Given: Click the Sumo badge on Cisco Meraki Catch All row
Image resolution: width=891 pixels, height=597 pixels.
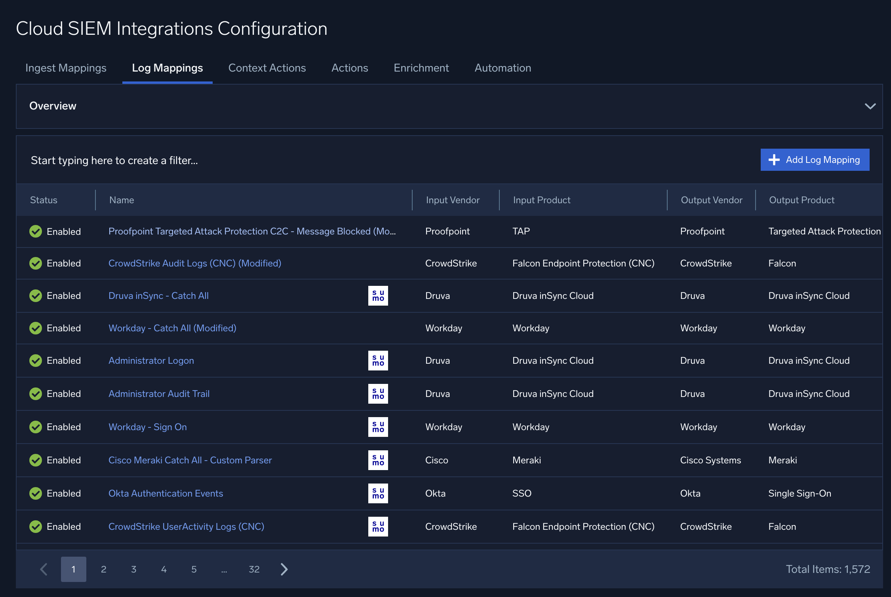Looking at the screenshot, I should pos(378,460).
